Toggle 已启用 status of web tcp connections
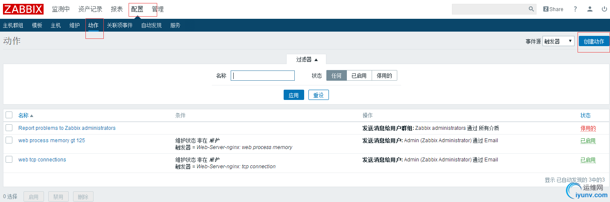610x202 pixels. pyautogui.click(x=588, y=160)
